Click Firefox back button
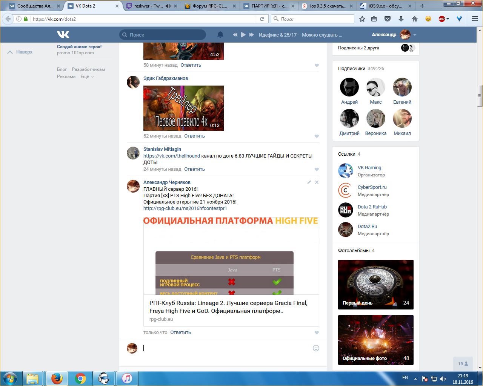The image size is (483, 386). coord(8,19)
